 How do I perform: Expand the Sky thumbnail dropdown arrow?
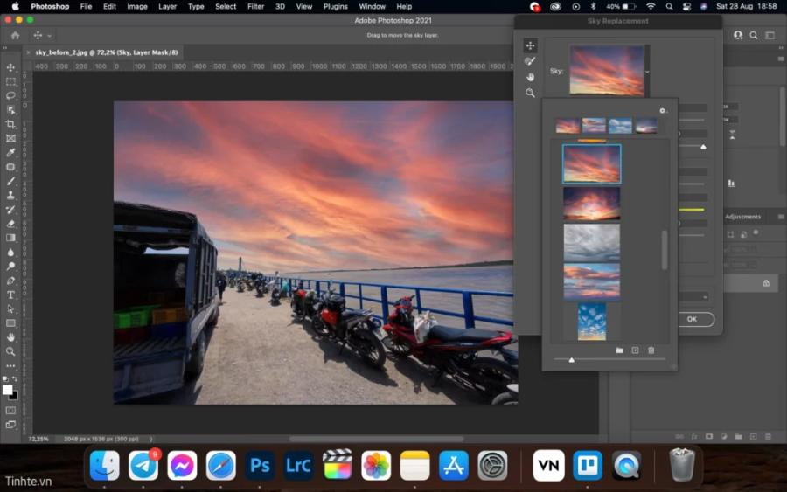[x=647, y=71]
